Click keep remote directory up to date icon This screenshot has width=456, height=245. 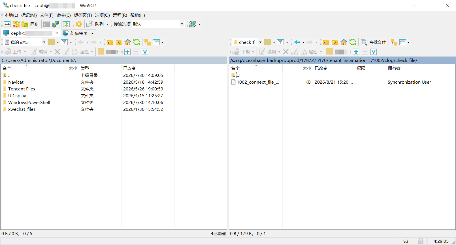(67, 24)
